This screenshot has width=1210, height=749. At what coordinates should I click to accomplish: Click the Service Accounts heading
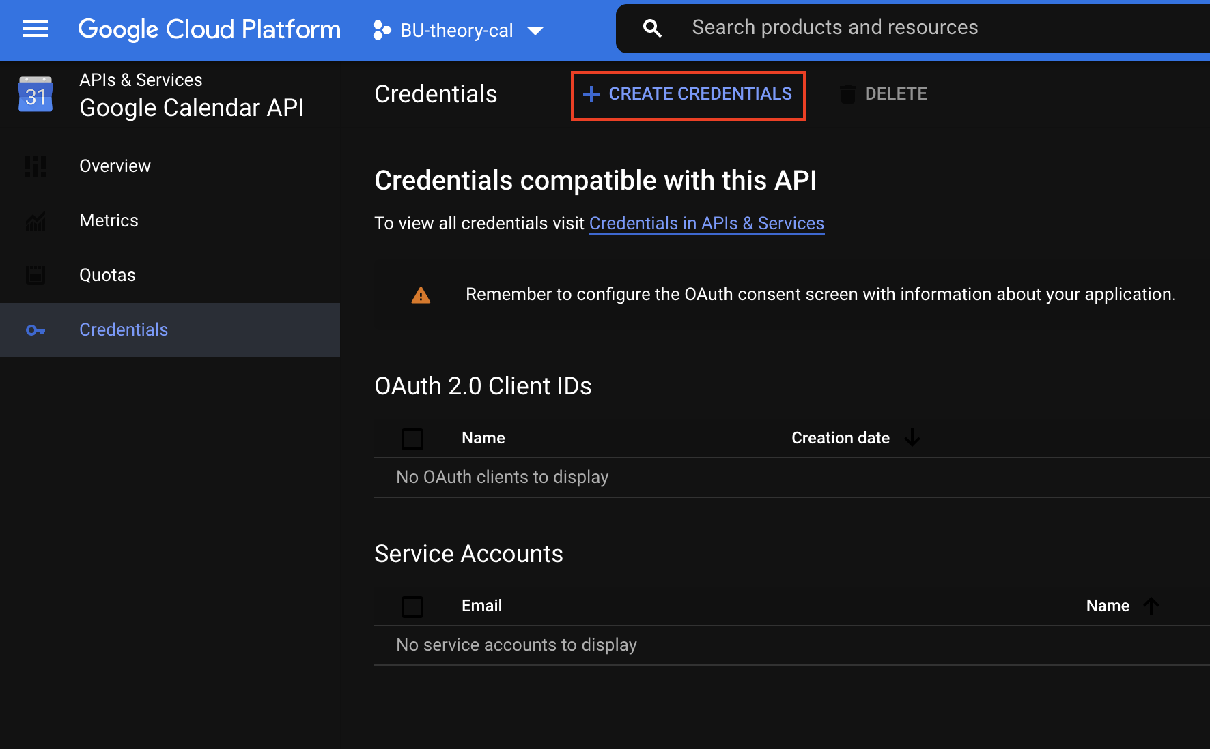pyautogui.click(x=468, y=554)
